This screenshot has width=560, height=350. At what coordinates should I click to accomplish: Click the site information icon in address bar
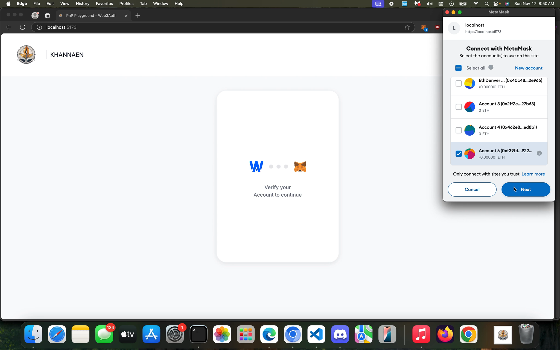[x=39, y=27]
